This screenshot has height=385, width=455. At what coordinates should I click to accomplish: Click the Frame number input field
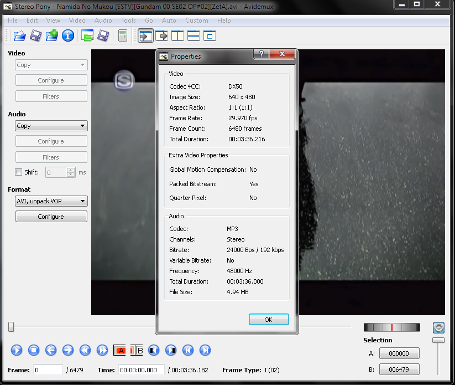click(x=48, y=370)
